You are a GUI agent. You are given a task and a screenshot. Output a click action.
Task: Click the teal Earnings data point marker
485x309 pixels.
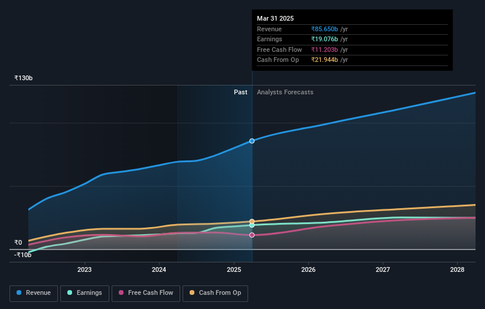[252, 225]
